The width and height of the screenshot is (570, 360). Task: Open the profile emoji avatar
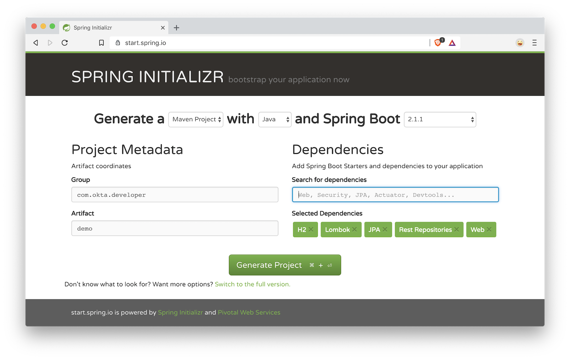(520, 43)
